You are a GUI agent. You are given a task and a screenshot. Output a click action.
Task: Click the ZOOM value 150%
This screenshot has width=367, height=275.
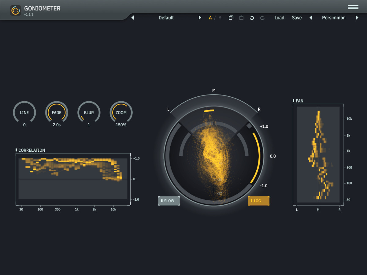click(121, 125)
